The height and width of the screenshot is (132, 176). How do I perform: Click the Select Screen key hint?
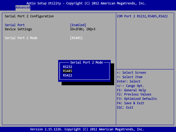click(131, 73)
